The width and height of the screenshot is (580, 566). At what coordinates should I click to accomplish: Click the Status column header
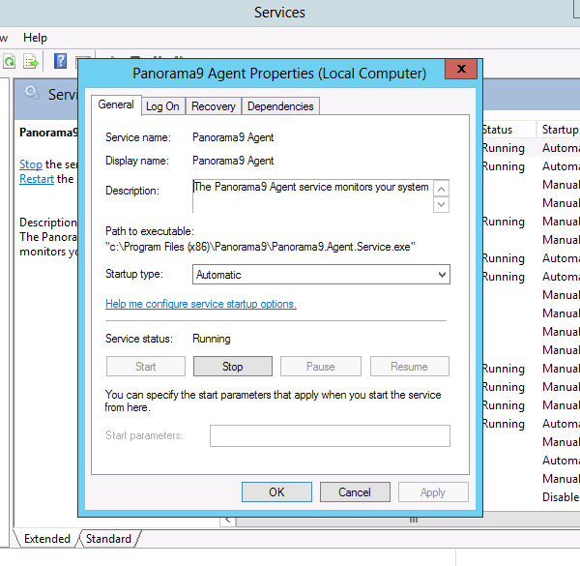tap(508, 130)
